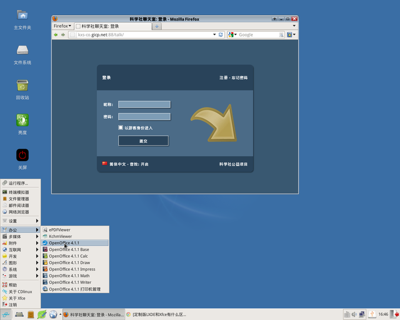Open the 文件系统 drive desktop icon
400x320 pixels.
(22, 50)
